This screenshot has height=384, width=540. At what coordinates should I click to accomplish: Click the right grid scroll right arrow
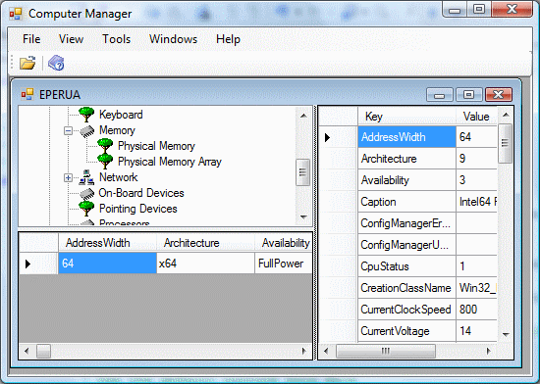click(488, 351)
